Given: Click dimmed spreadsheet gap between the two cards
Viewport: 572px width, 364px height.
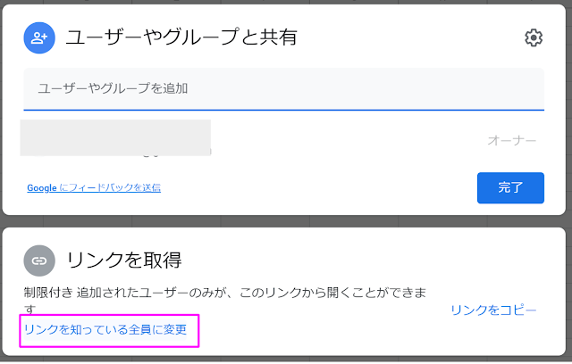Looking at the screenshot, I should 284,221.
